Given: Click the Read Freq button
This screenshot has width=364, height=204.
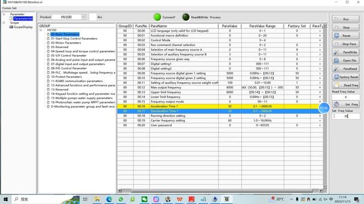Looking at the screenshot, I should click(x=345, y=86).
